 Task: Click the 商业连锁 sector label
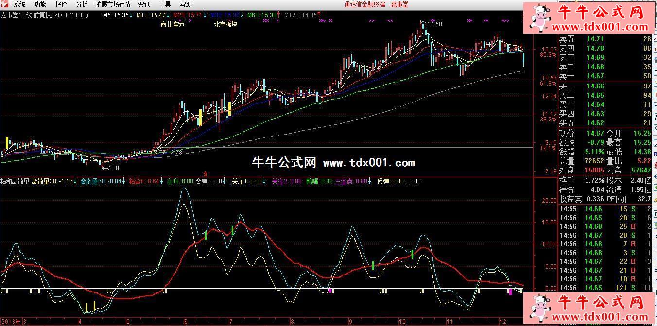pyautogui.click(x=172, y=24)
